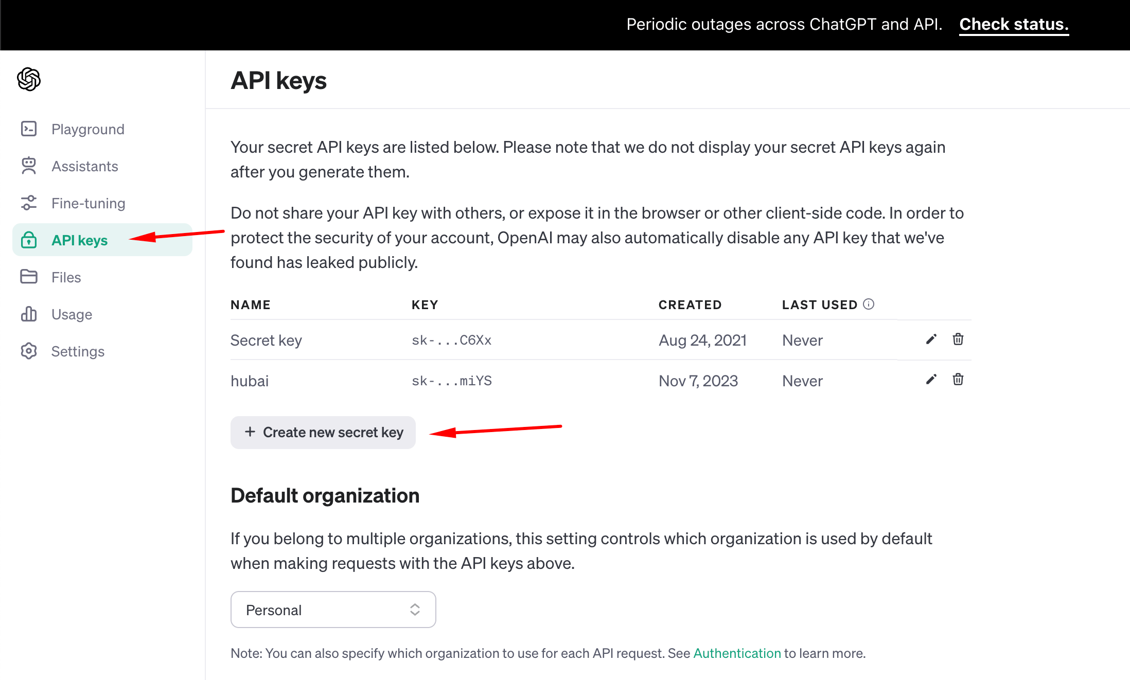Open the Fine-tuning page
1130x680 pixels.
point(89,203)
